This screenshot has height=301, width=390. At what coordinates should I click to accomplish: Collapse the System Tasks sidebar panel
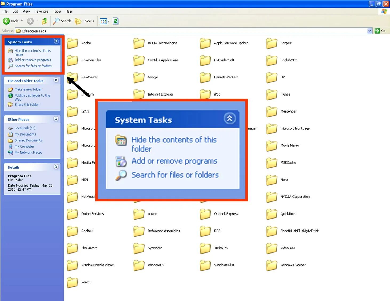(56, 41)
